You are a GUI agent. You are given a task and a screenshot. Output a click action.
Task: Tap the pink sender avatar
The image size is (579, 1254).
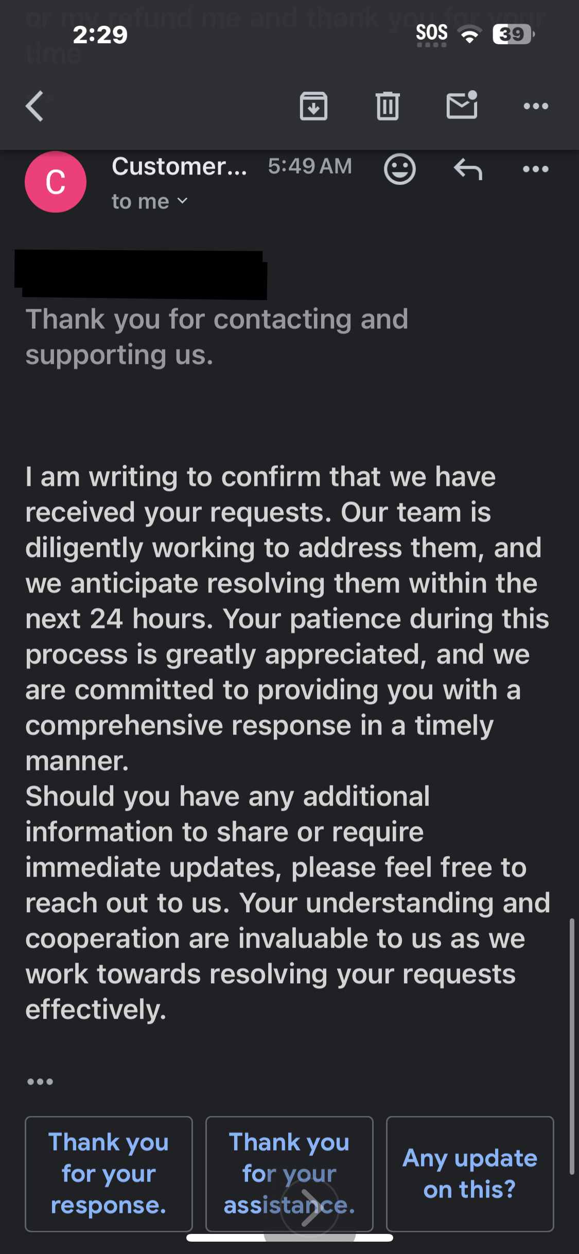pos(56,182)
